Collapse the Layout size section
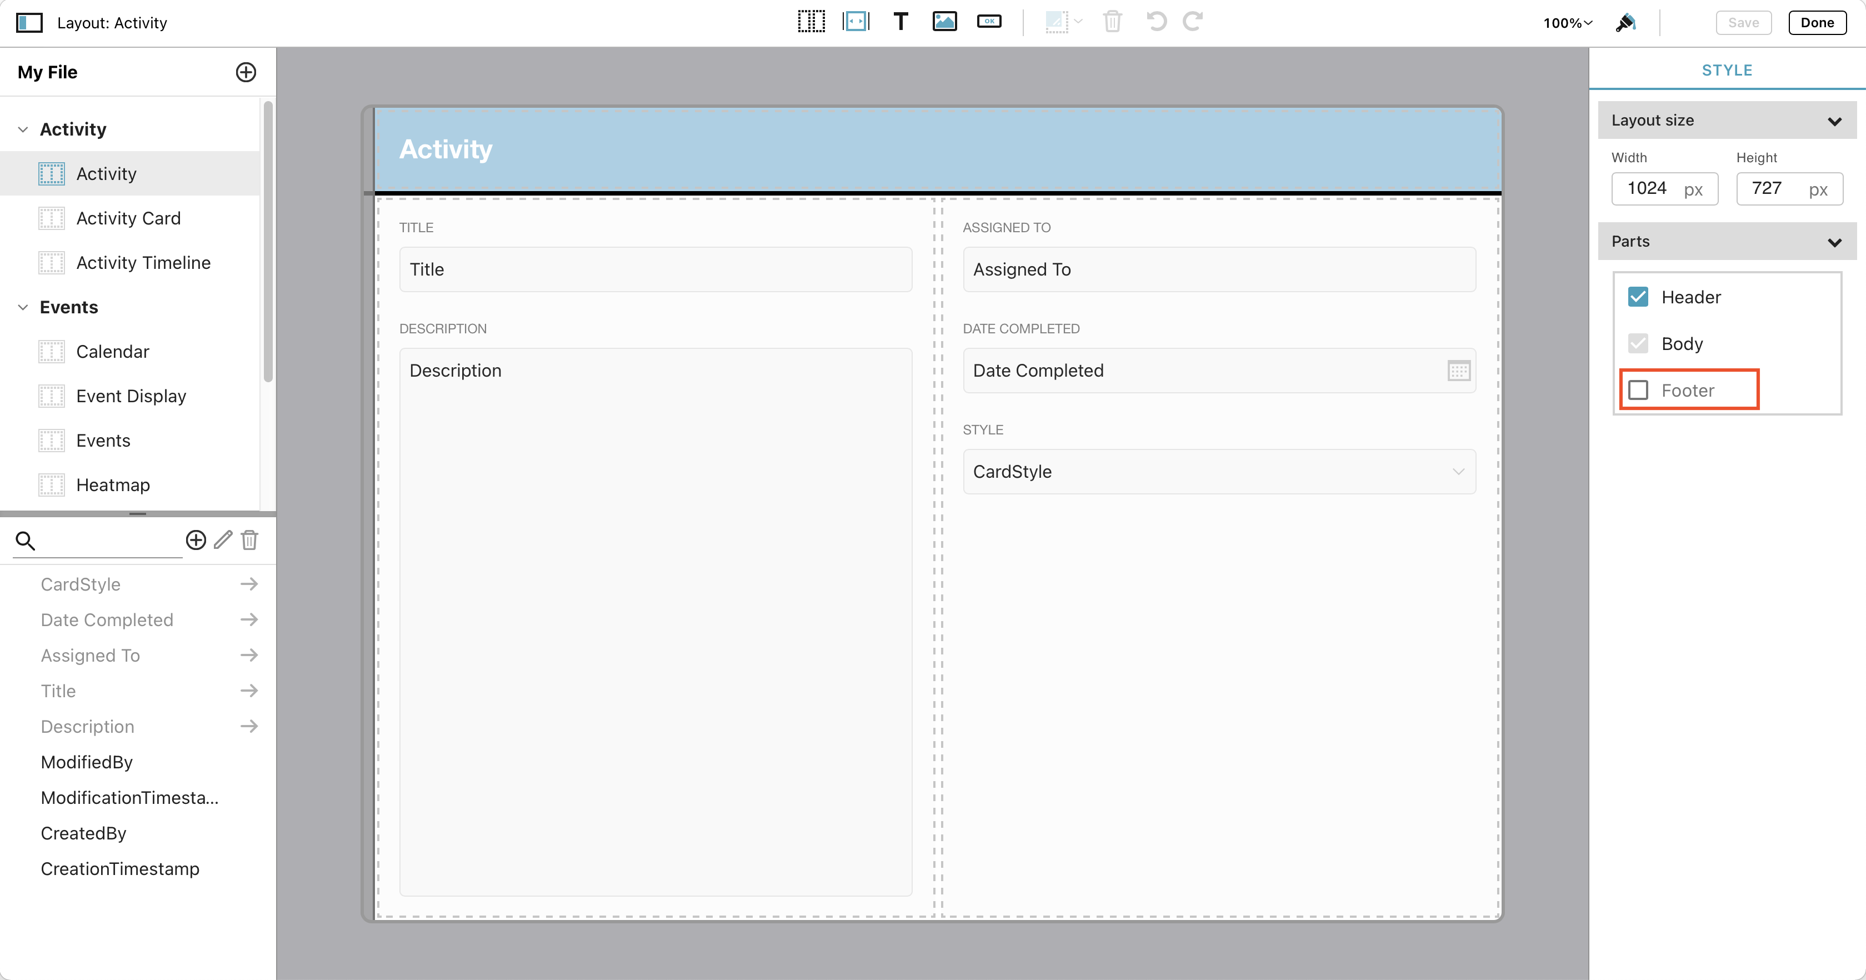The height and width of the screenshot is (980, 1866). point(1835,121)
